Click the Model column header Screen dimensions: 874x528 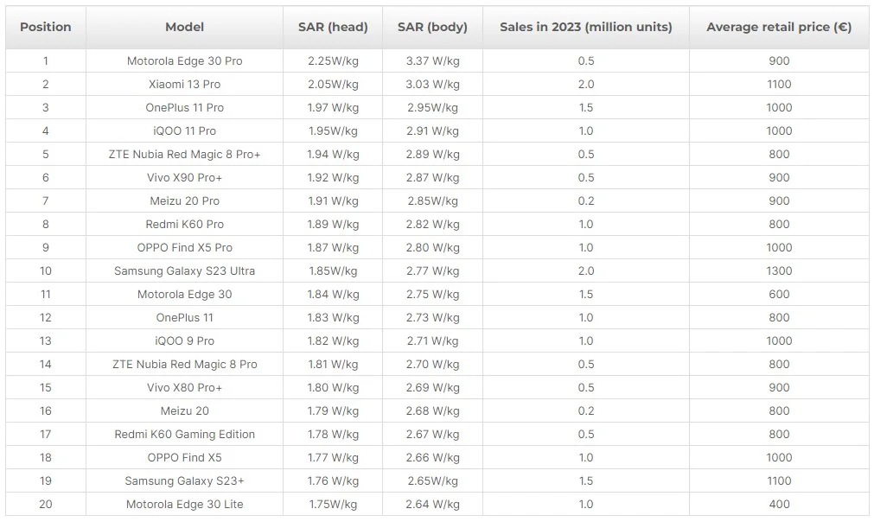click(184, 27)
